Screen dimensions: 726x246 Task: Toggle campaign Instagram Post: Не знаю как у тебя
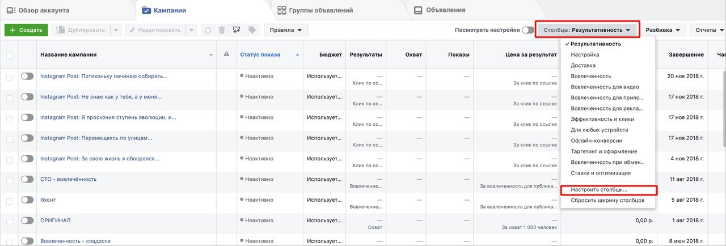coord(27,97)
